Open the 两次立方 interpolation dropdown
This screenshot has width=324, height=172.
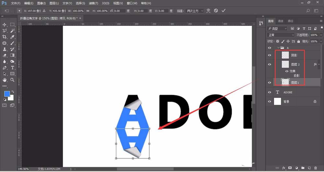194,11
